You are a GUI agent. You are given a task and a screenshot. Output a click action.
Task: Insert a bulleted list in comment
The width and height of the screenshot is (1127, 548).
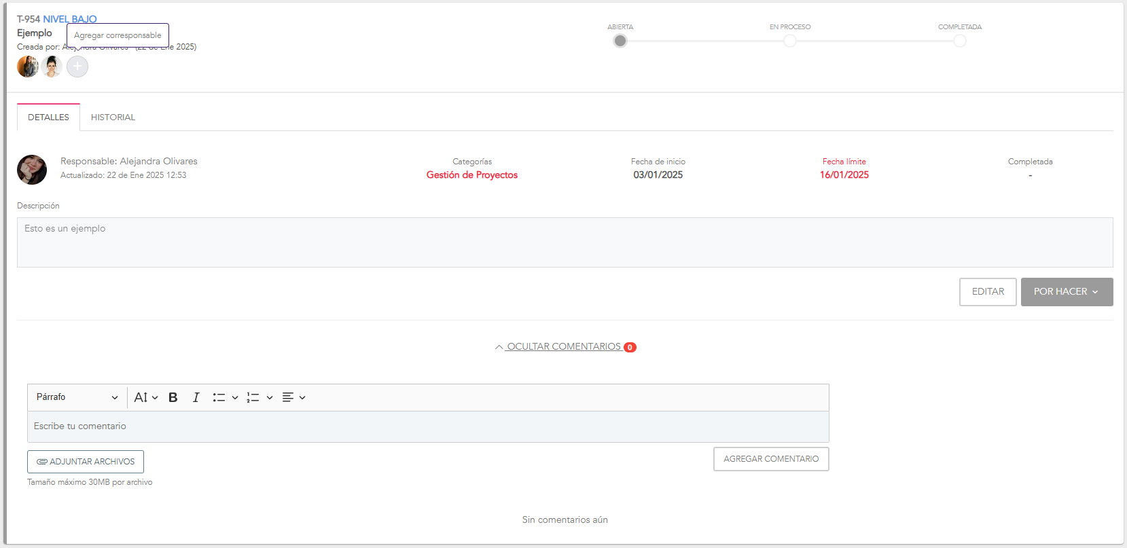pos(219,397)
